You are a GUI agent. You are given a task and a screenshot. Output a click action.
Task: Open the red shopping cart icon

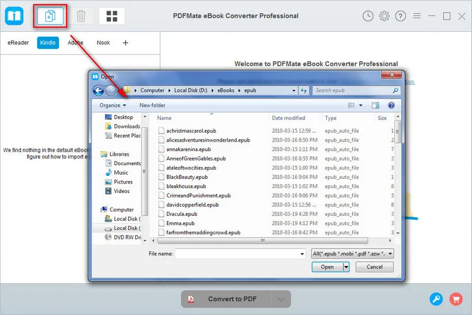(455, 299)
